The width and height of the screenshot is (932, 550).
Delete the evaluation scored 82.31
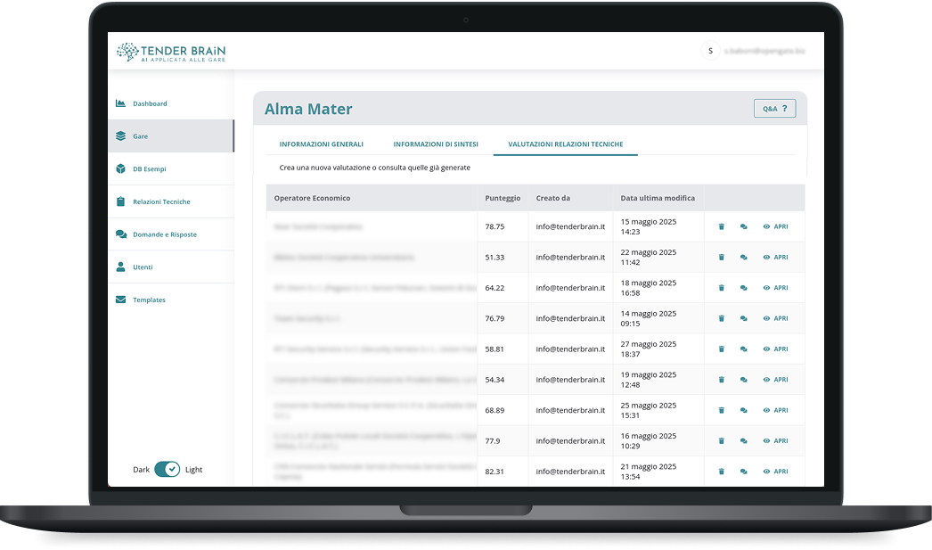tap(722, 472)
